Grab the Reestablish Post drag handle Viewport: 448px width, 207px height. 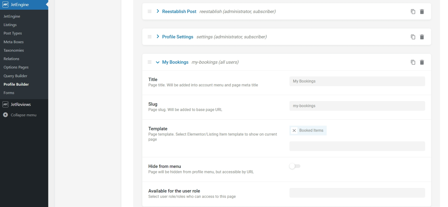pyautogui.click(x=150, y=11)
